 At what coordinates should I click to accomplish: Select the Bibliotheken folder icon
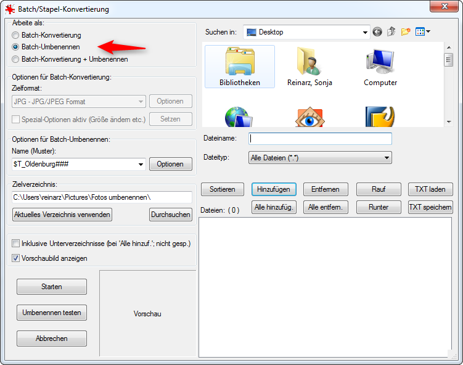(x=240, y=67)
